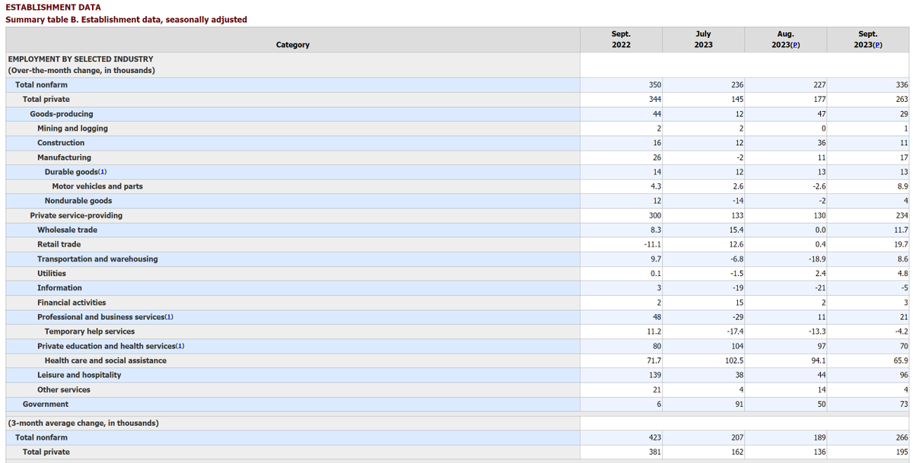Select the 'Manufacturing' row label
The width and height of the screenshot is (913, 463).
pos(64,157)
